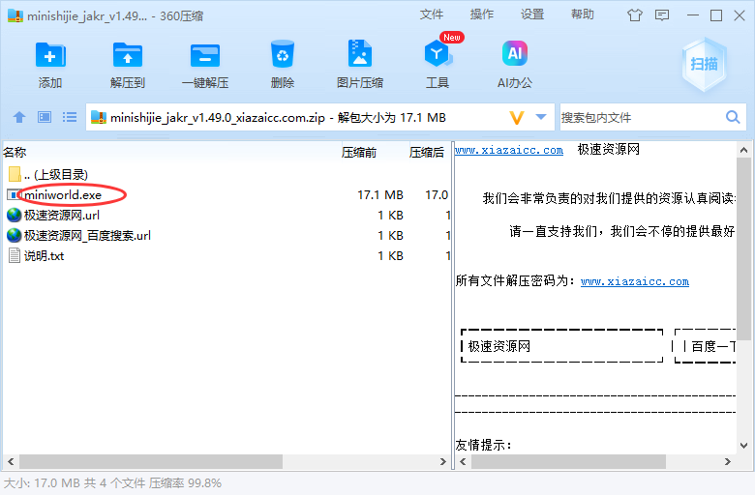Screen dimensions: 755x495
Task: Select the 极速资源网.url file
Action: (x=62, y=215)
